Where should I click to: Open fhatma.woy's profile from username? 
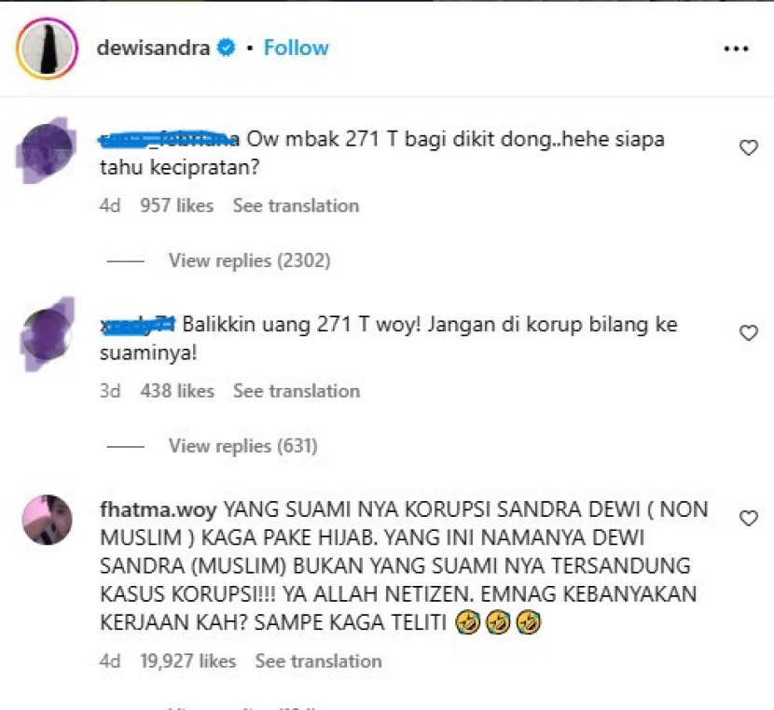158,509
